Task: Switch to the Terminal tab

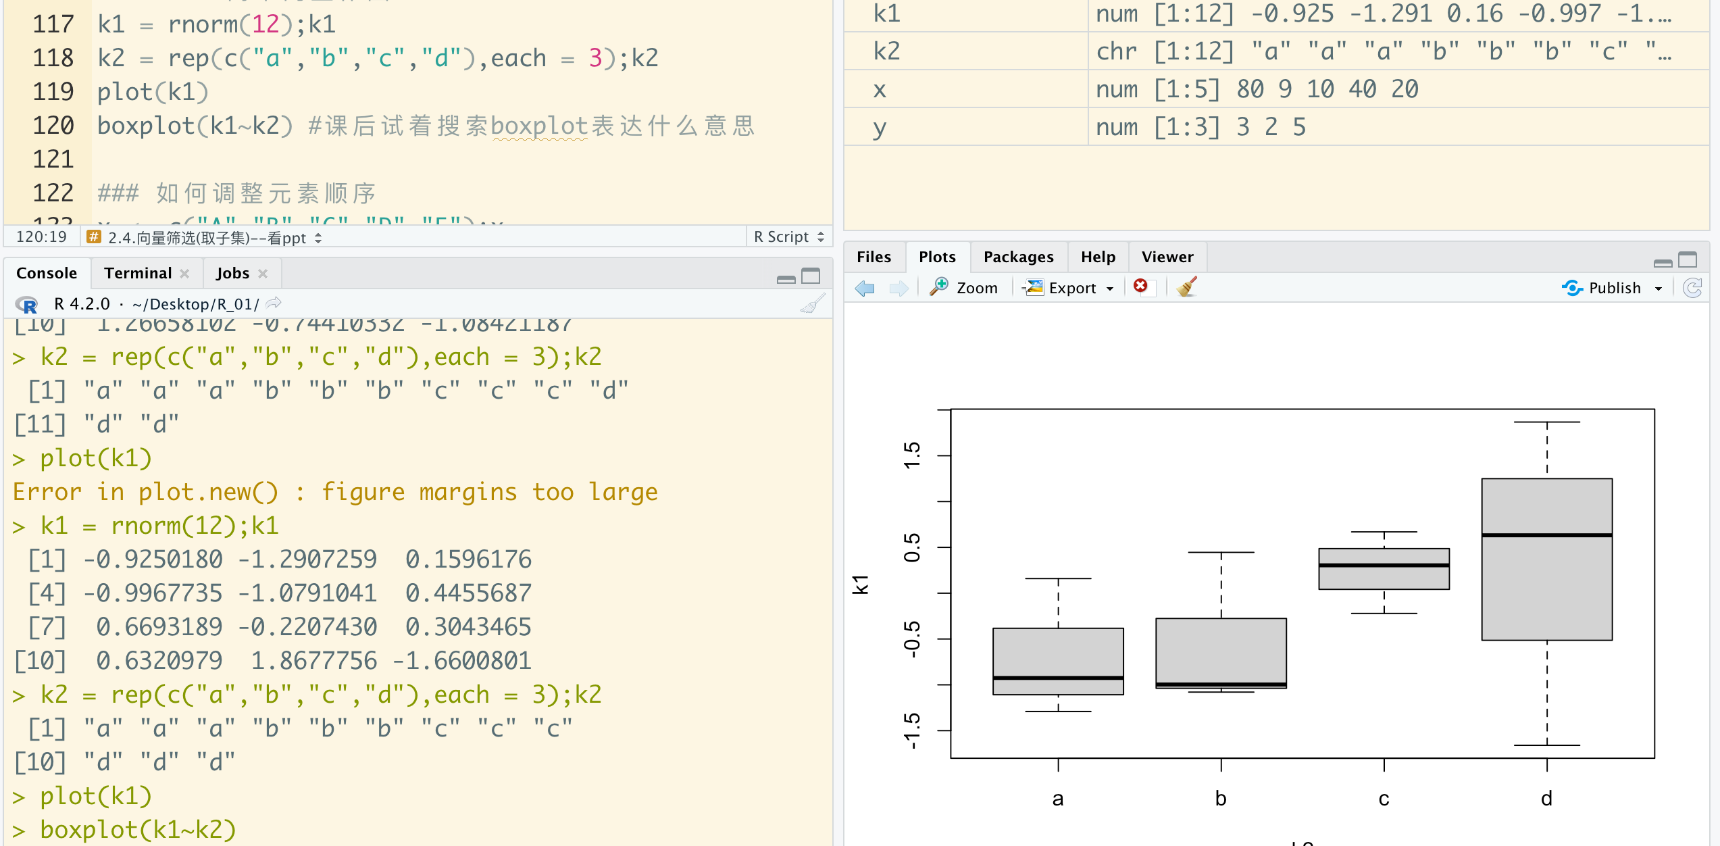Action: [x=138, y=273]
